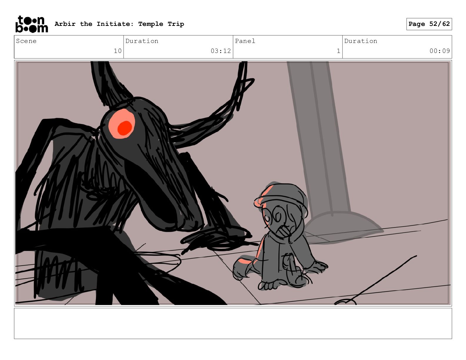The width and height of the screenshot is (466, 360).
Task: Click the Toon Boom logo
Action: 31,24
